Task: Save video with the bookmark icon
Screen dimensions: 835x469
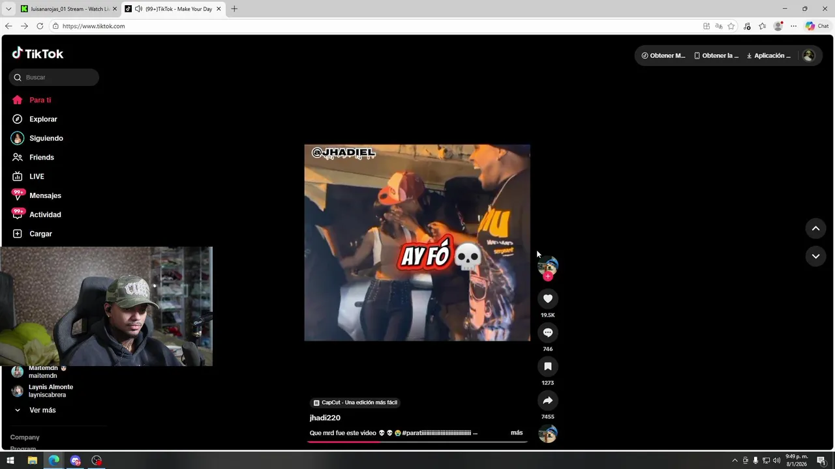Action: [x=547, y=366]
